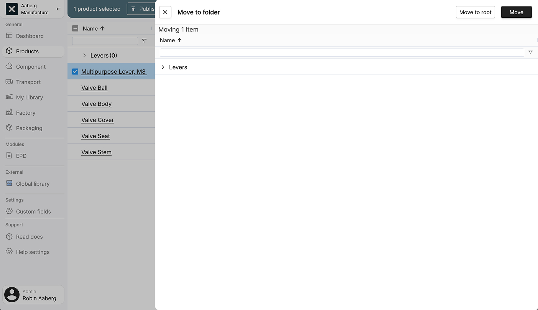538x310 pixels.
Task: Open Custom fields settings
Action: point(33,211)
